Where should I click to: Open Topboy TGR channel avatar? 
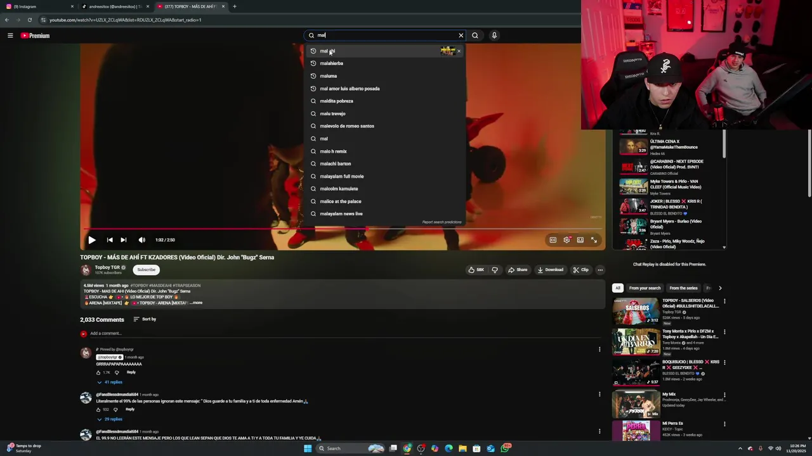[86, 270]
